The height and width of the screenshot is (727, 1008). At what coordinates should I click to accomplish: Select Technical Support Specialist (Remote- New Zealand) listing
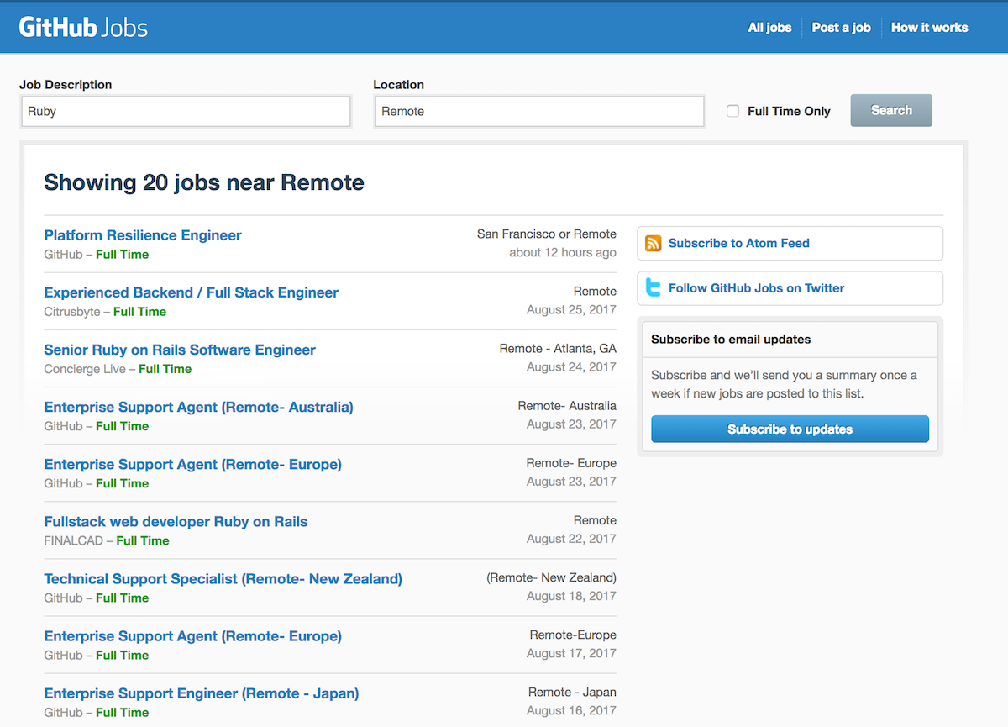pyautogui.click(x=223, y=578)
